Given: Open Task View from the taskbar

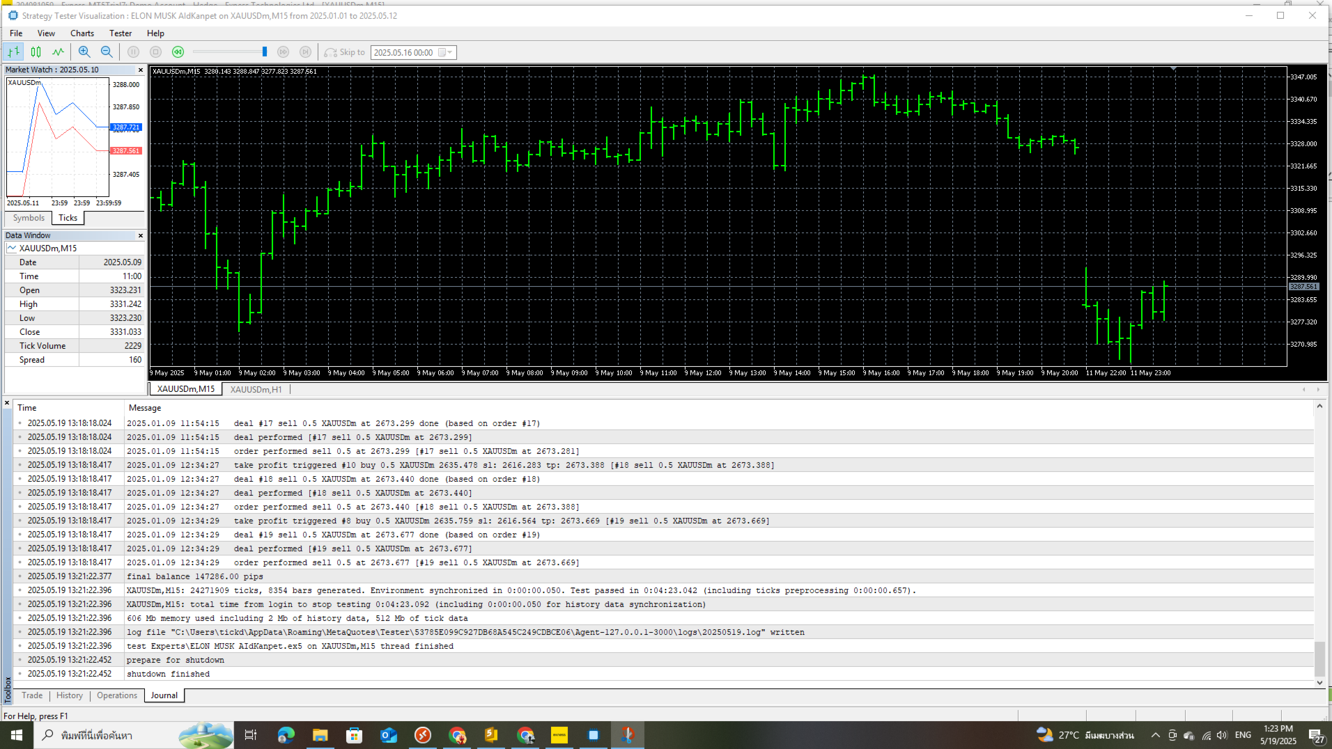Looking at the screenshot, I should [251, 735].
